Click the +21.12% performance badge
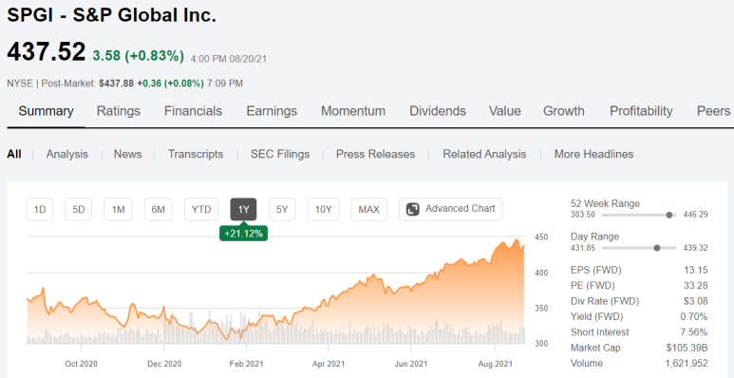734x378 pixels. [243, 233]
